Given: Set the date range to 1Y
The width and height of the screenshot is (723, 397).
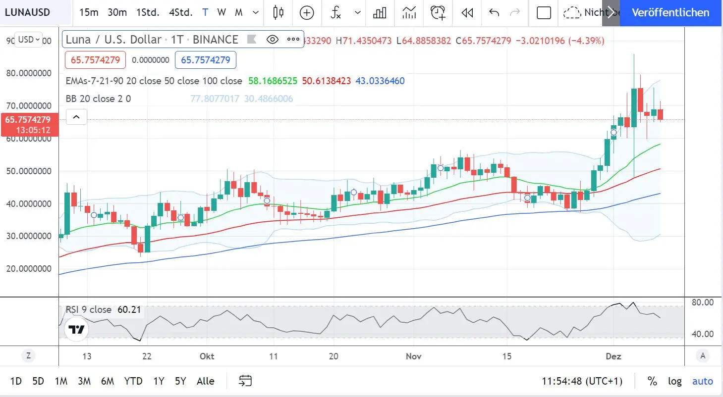Looking at the screenshot, I should tap(159, 381).
